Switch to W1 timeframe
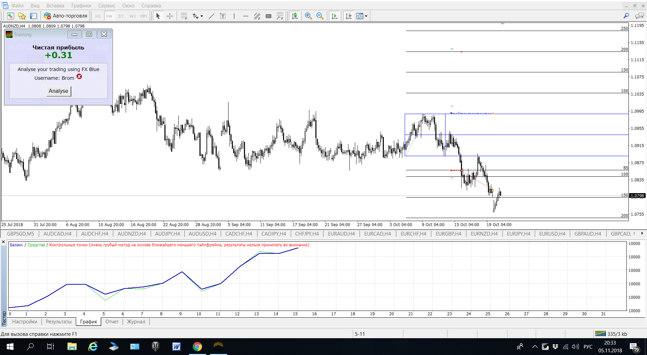The height and width of the screenshot is (355, 647). pyautogui.click(x=133, y=16)
